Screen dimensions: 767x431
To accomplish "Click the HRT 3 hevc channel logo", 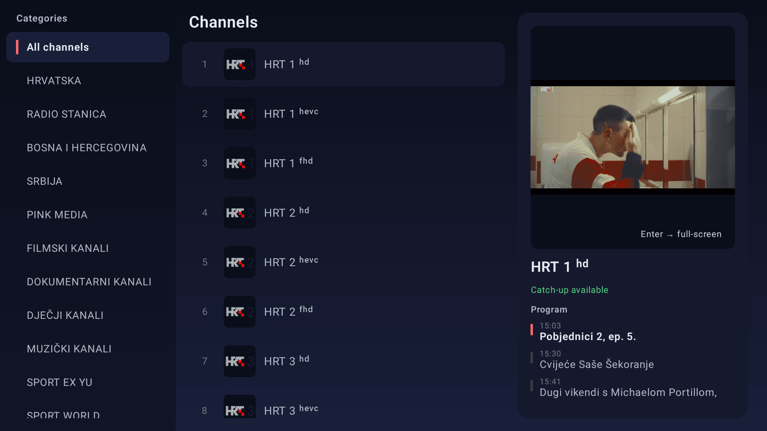I will tap(240, 407).
